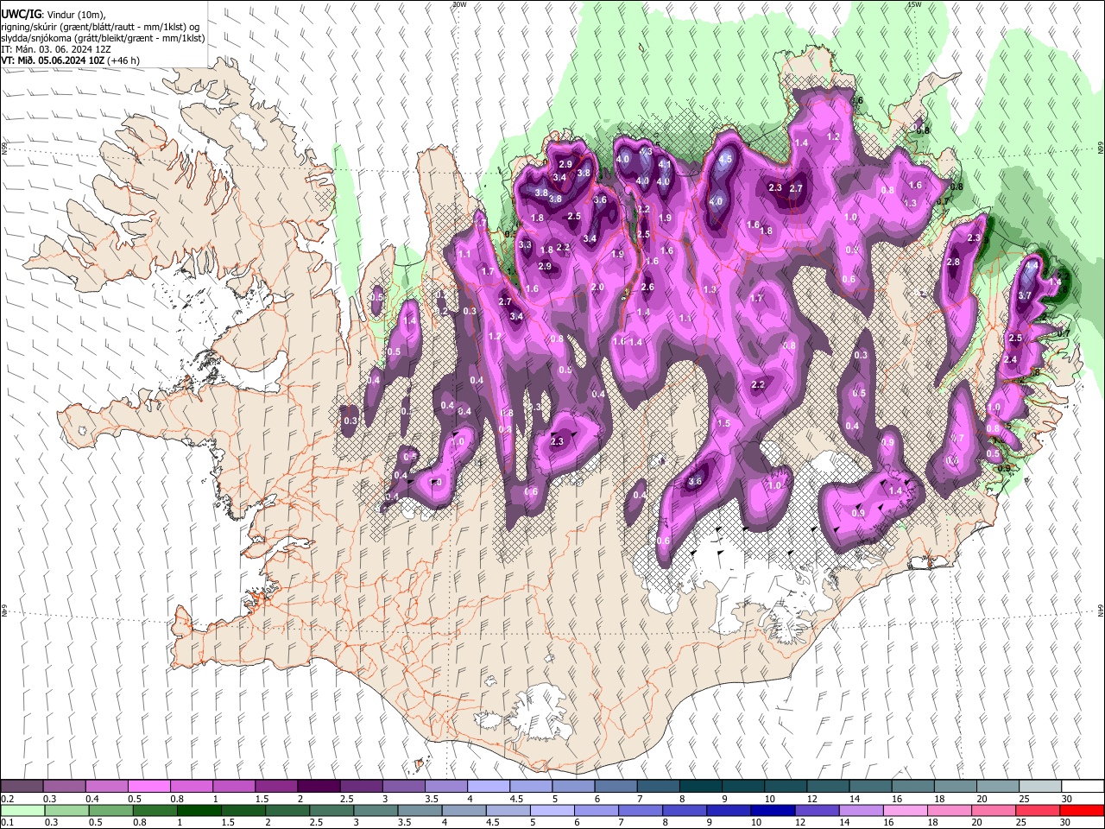
Task: Click the 4.5 precipitation value on the north coast map
Action: 725,159
